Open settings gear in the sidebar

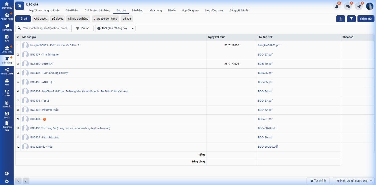7,181
